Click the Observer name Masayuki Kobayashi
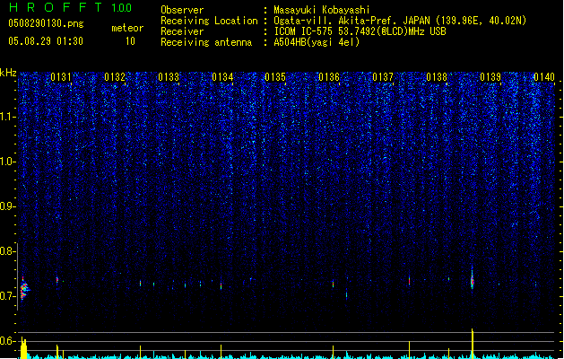This screenshot has width=564, height=359. [x=322, y=10]
